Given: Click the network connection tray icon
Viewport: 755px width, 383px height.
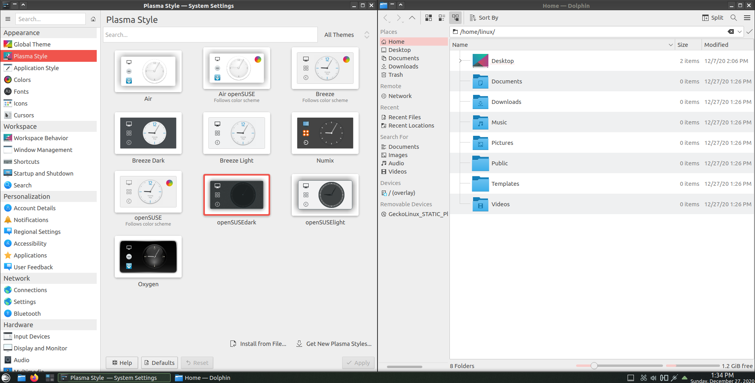Looking at the screenshot, I should (674, 378).
